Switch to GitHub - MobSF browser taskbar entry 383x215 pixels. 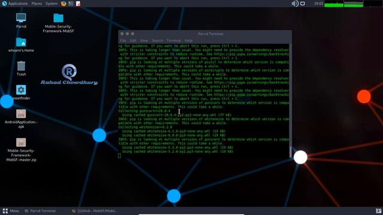pos(95,211)
